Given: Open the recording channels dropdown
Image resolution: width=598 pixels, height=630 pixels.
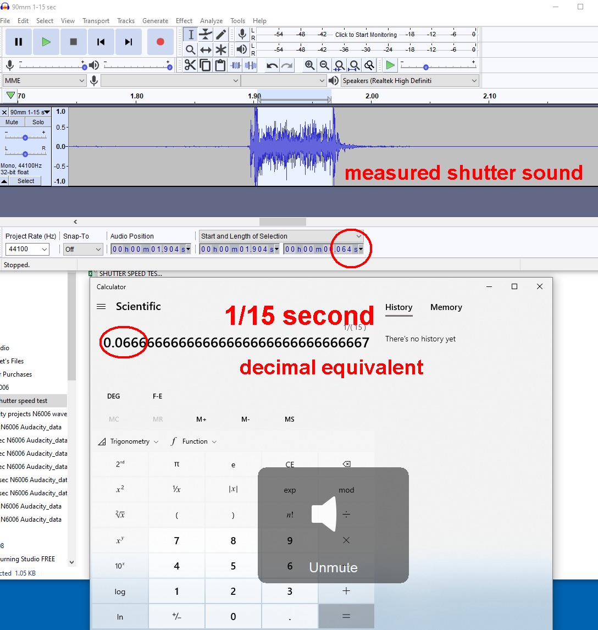Looking at the screenshot, I should pos(283,81).
